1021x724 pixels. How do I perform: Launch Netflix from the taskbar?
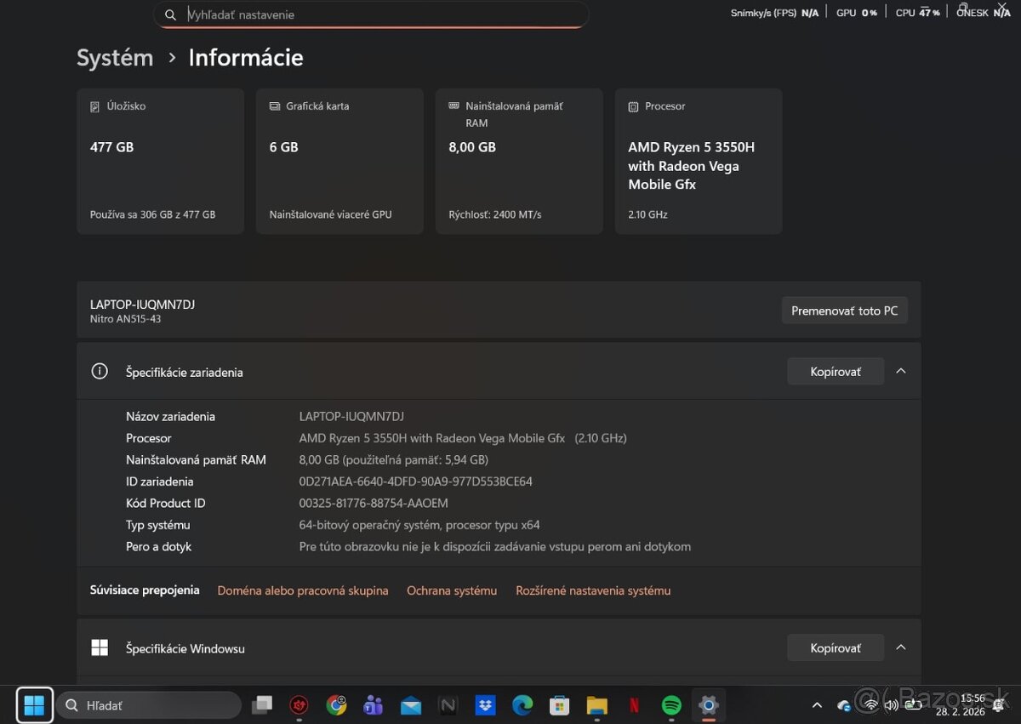[635, 705]
